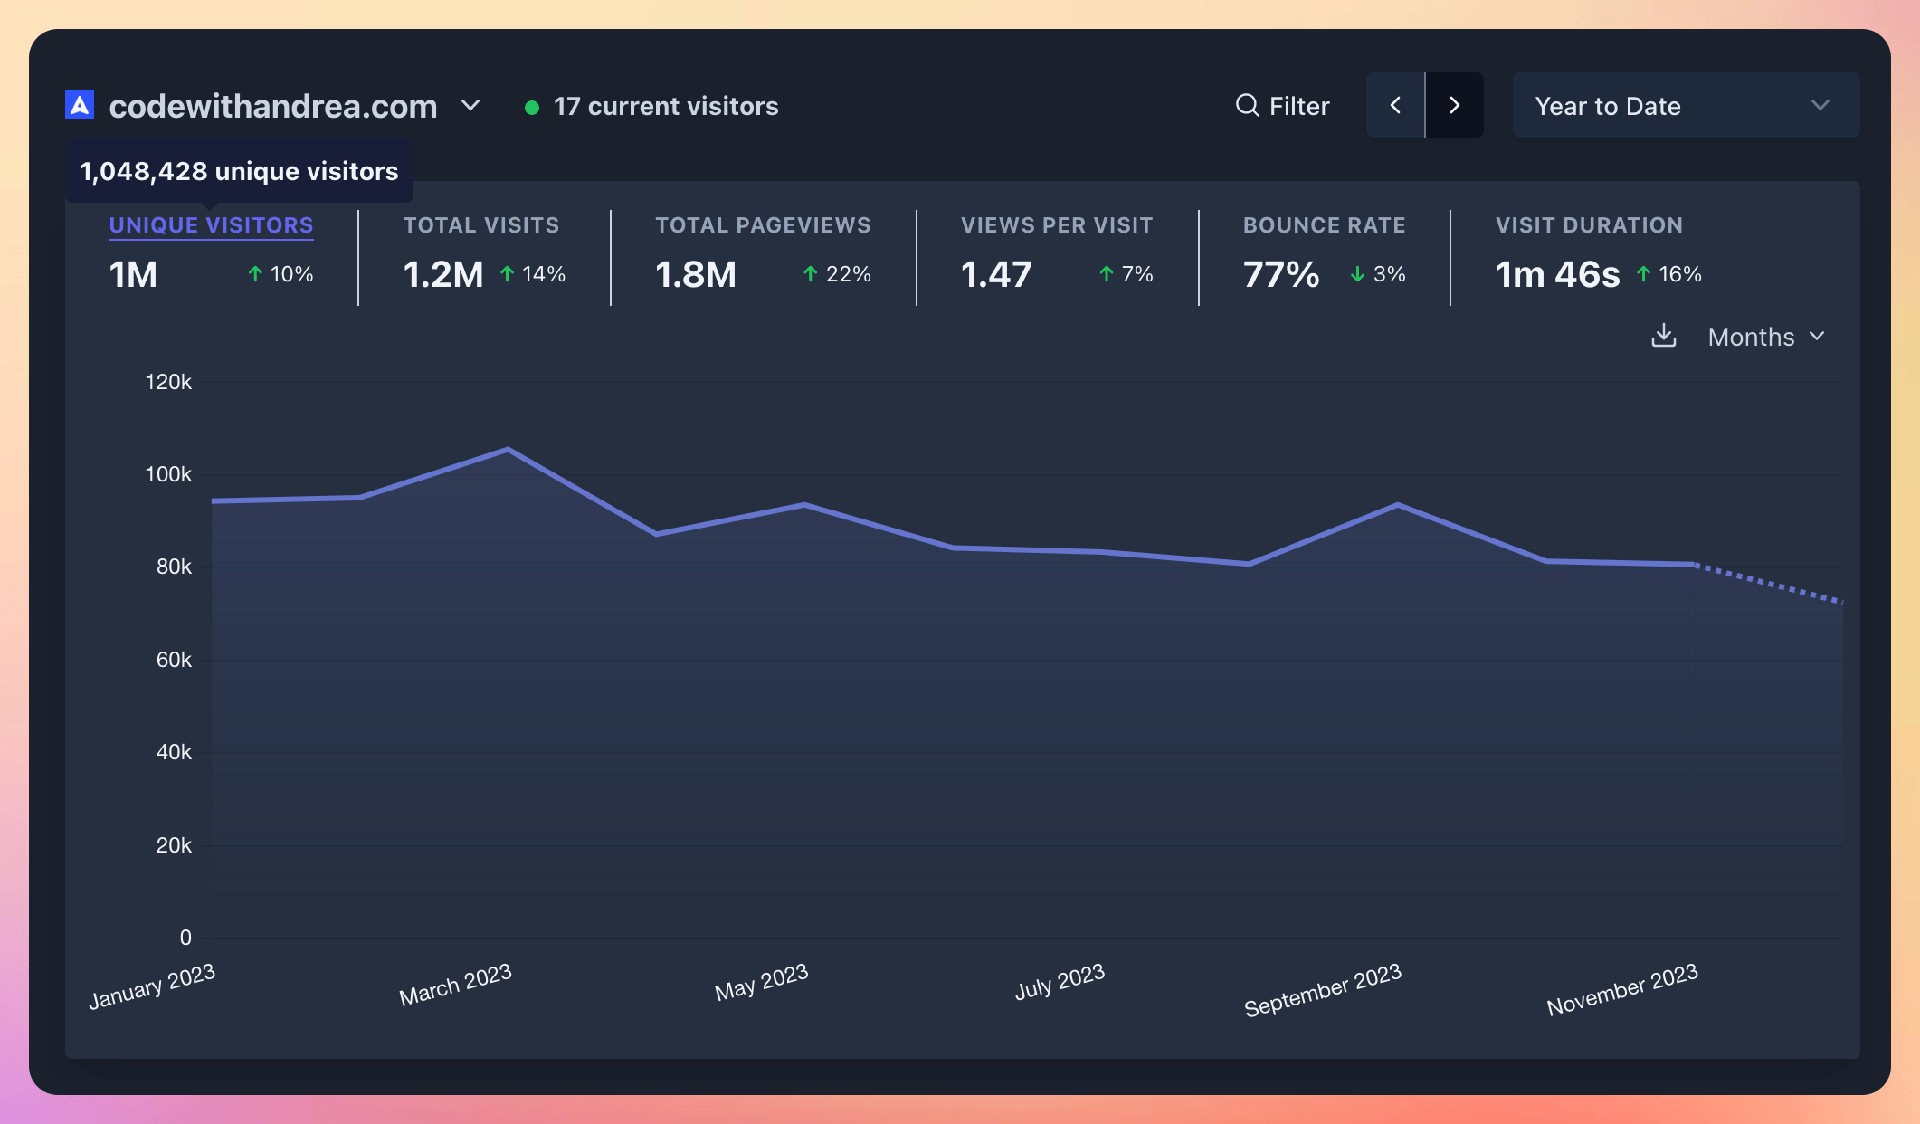1920x1124 pixels.
Task: Go to previous period with left arrow
Action: [x=1395, y=106]
